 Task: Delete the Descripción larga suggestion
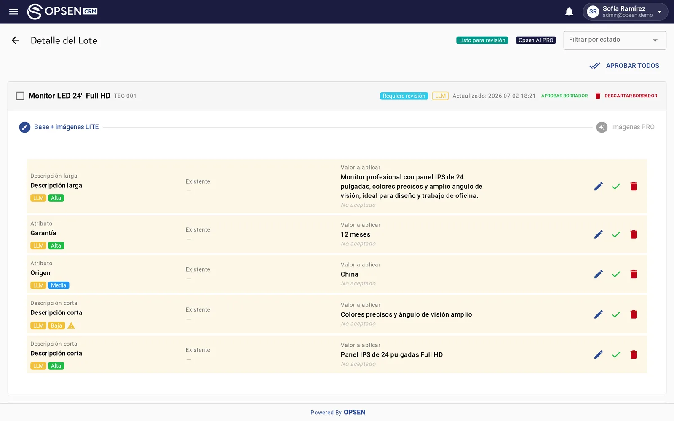(x=634, y=186)
